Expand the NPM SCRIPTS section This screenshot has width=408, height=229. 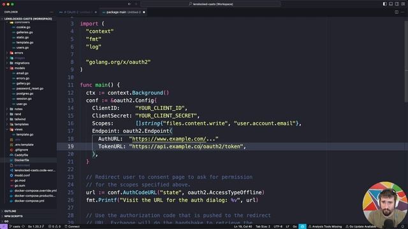tap(13, 216)
